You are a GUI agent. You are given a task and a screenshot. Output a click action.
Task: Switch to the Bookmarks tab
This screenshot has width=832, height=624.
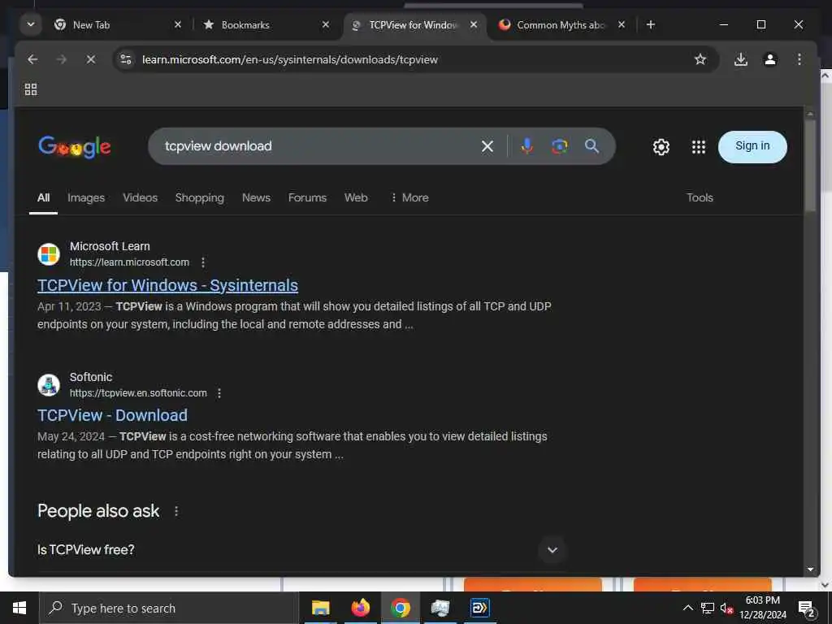tap(266, 25)
